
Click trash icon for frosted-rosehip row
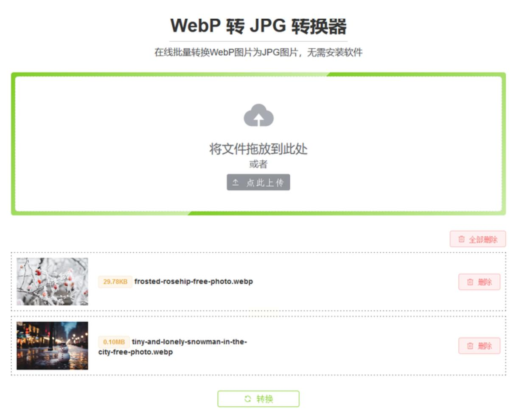click(x=470, y=282)
